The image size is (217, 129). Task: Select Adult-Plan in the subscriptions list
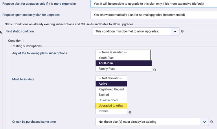point(124,63)
